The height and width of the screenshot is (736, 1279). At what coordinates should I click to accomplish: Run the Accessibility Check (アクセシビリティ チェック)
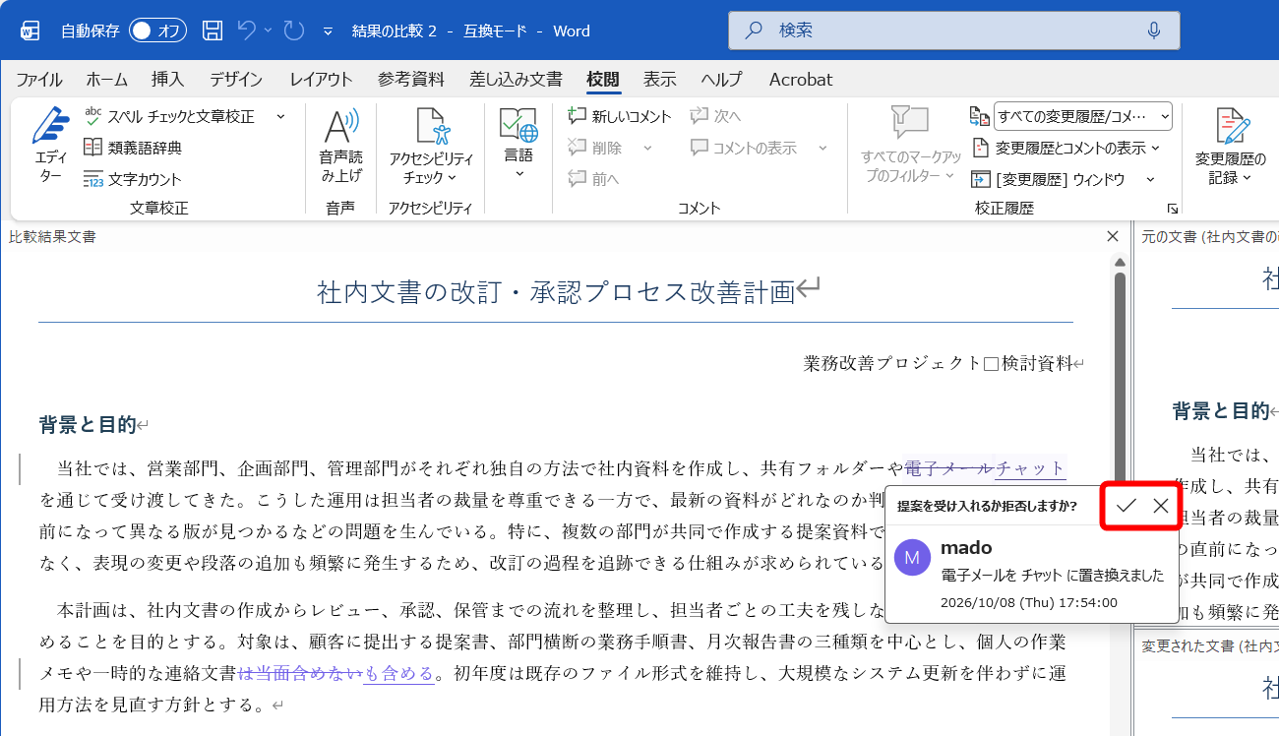[431, 148]
